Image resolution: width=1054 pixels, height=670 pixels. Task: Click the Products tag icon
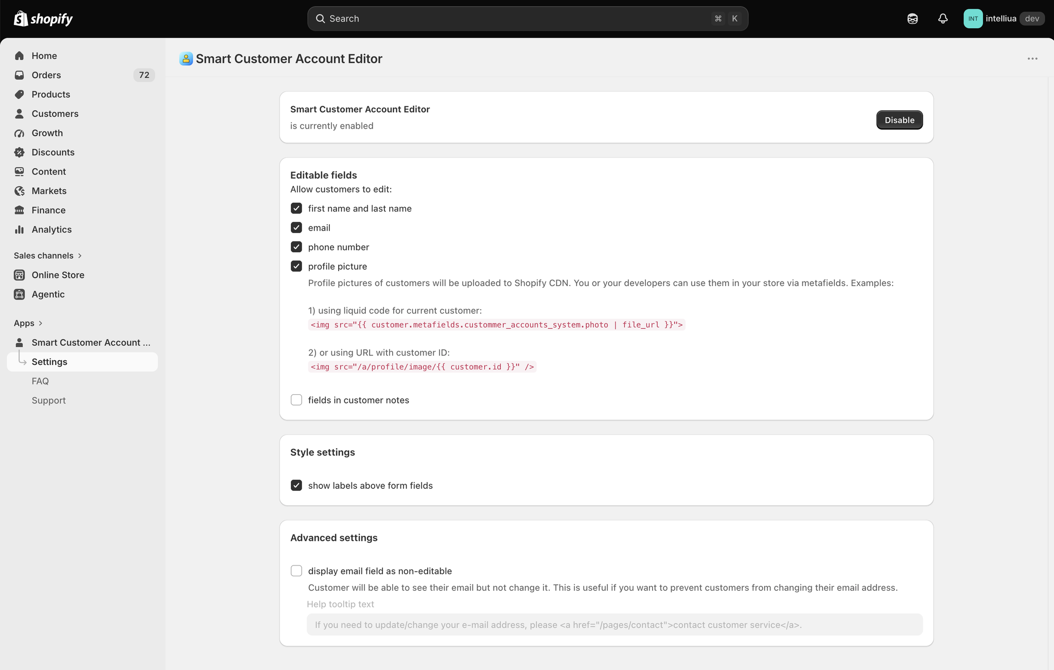click(x=20, y=94)
